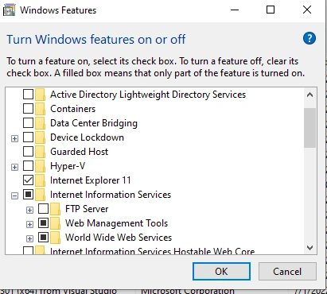Open the blue help question mark icon
The width and height of the screenshot is (327, 294).
[x=309, y=39]
